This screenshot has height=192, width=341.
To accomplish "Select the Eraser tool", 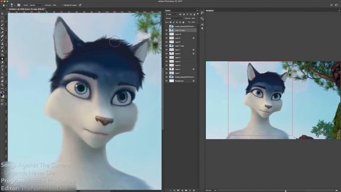I will 2,51.
